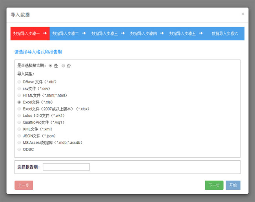Click the 选择报告期 input field

(x=66, y=167)
